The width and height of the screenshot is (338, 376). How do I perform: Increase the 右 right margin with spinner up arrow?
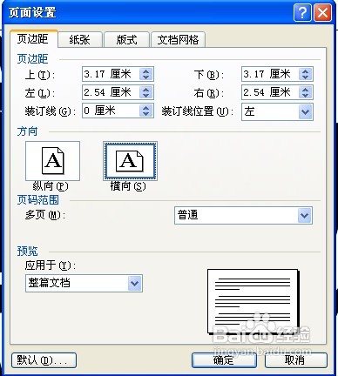tap(305, 90)
